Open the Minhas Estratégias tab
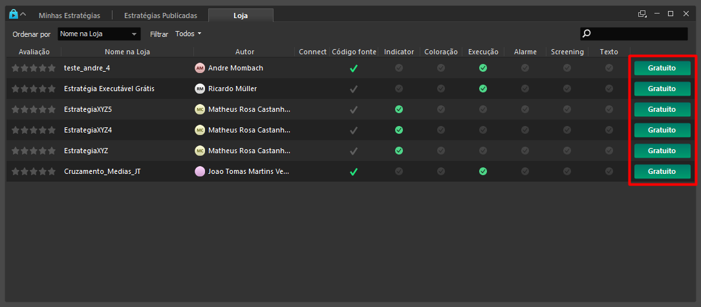The image size is (701, 307). point(69,16)
